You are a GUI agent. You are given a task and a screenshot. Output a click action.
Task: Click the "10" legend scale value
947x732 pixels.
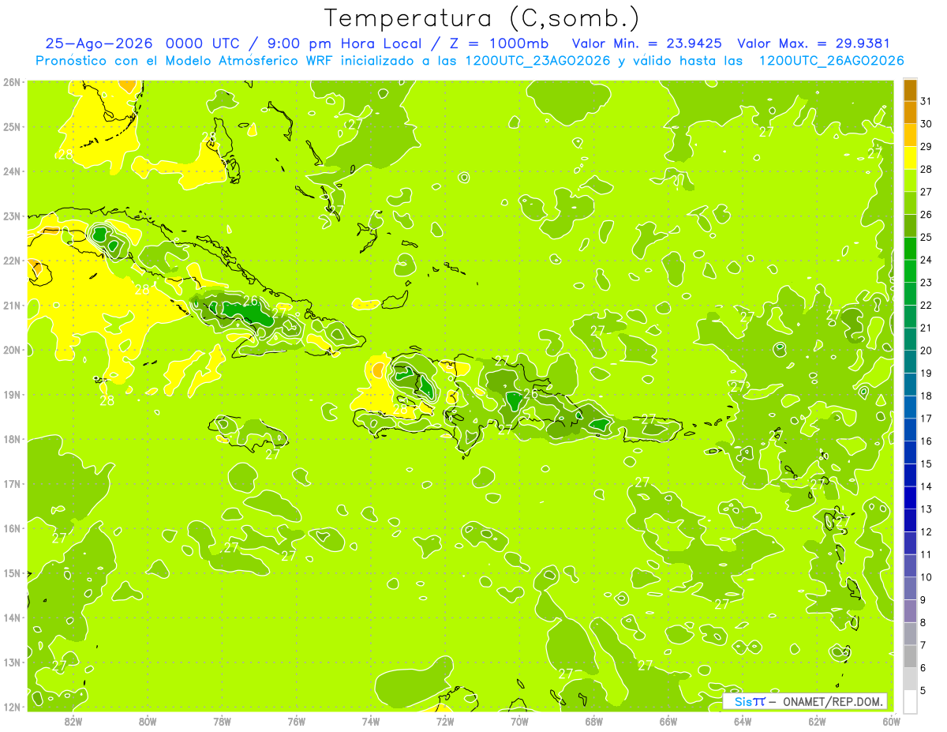coord(926,577)
